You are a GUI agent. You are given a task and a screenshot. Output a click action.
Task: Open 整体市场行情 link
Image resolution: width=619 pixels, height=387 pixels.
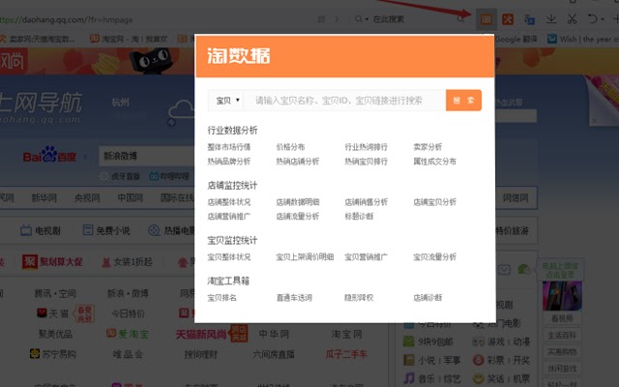tap(229, 147)
